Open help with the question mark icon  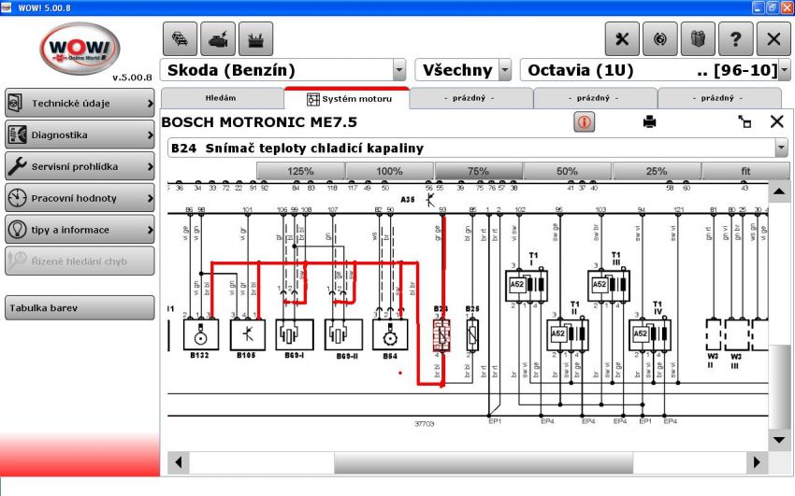tap(735, 38)
